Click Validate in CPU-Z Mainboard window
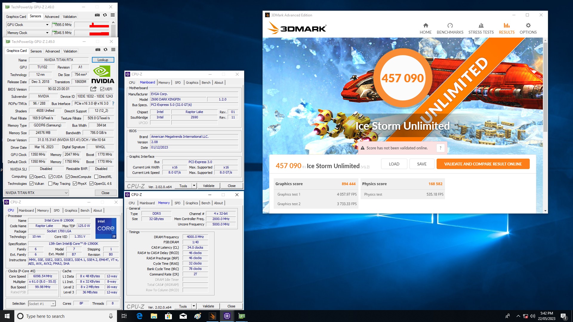The image size is (573, 322). pos(209,186)
